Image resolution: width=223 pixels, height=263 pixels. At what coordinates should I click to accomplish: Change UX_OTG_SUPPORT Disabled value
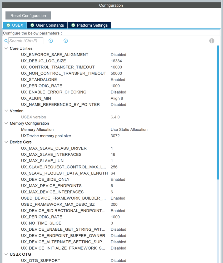tap(118, 261)
